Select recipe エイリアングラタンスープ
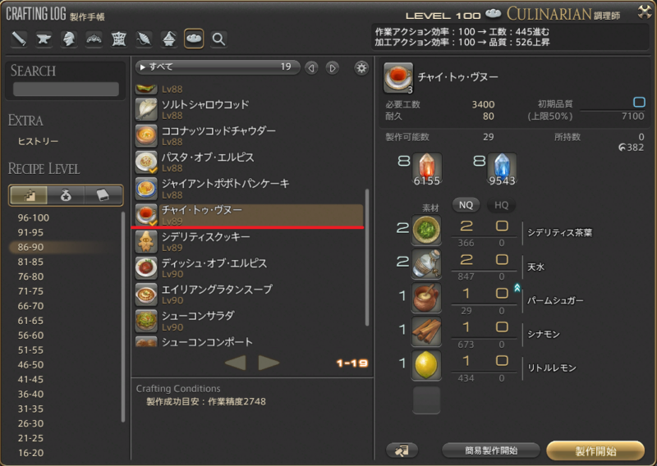The width and height of the screenshot is (657, 466). click(x=249, y=295)
